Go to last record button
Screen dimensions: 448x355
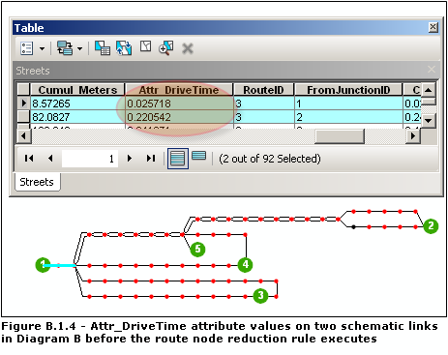click(151, 159)
